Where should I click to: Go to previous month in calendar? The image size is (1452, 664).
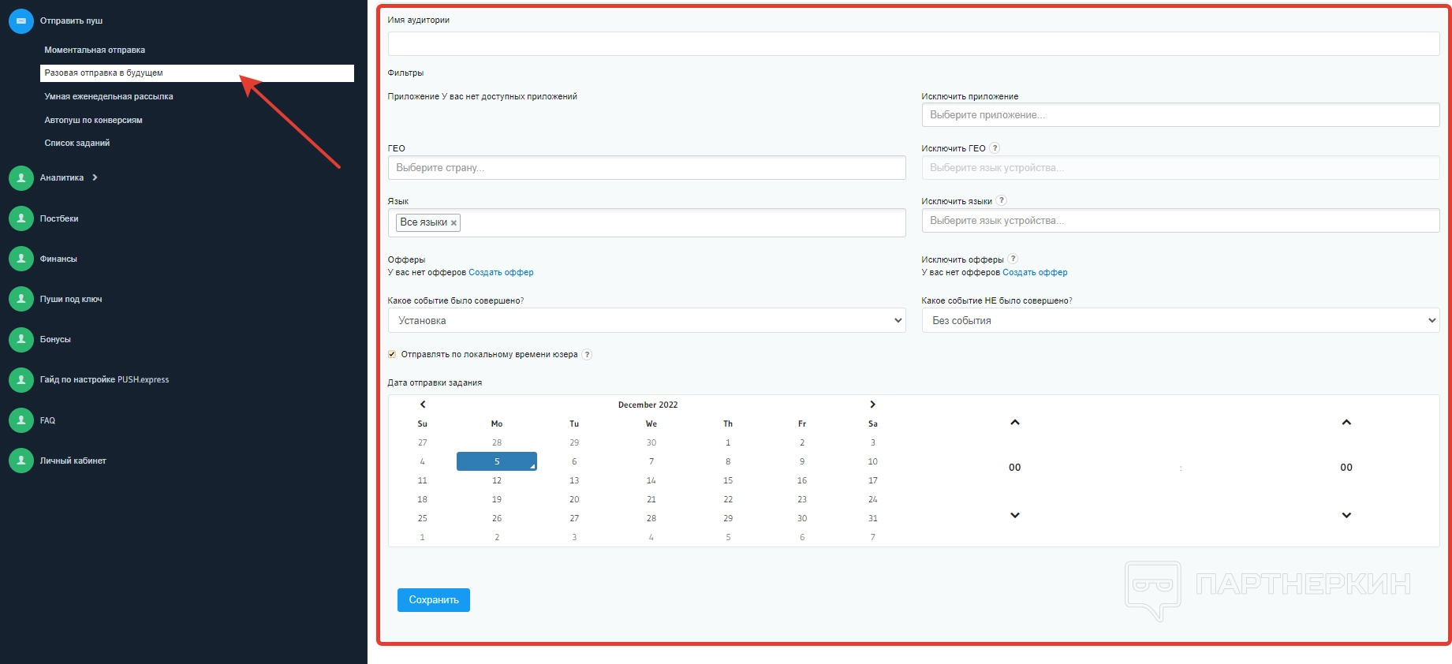tap(423, 405)
